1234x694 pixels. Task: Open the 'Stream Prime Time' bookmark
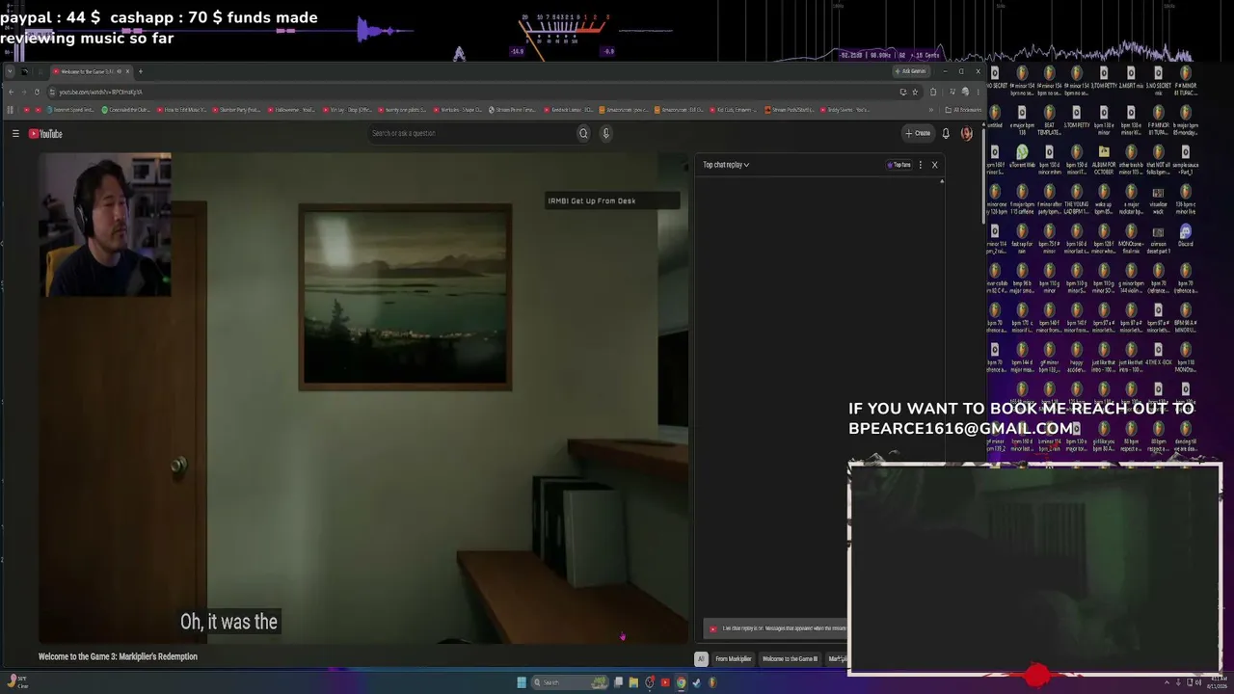(513, 110)
